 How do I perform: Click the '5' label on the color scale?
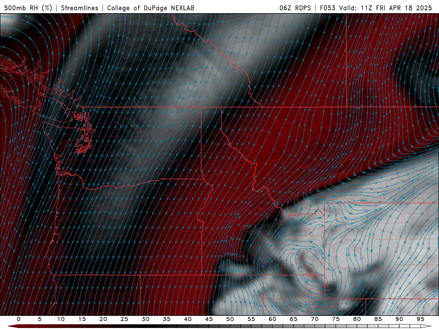point(40,319)
